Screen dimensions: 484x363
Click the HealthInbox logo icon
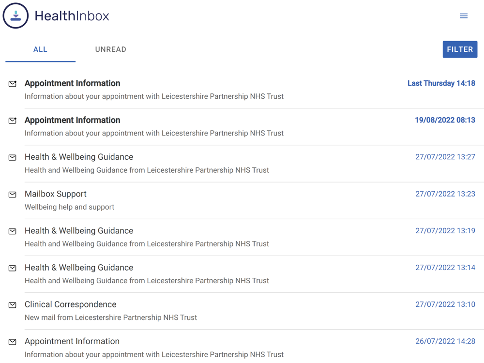(x=15, y=16)
